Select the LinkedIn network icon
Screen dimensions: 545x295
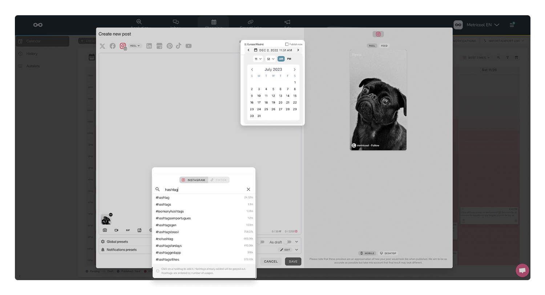pos(149,46)
